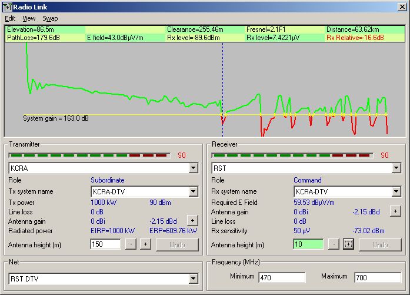Image resolution: width=410 pixels, height=295 pixels.
Task: Click the Minimum frequency input field
Action: (280, 277)
